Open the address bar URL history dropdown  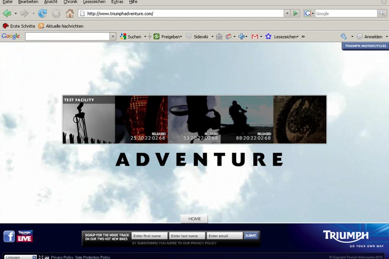click(287, 13)
